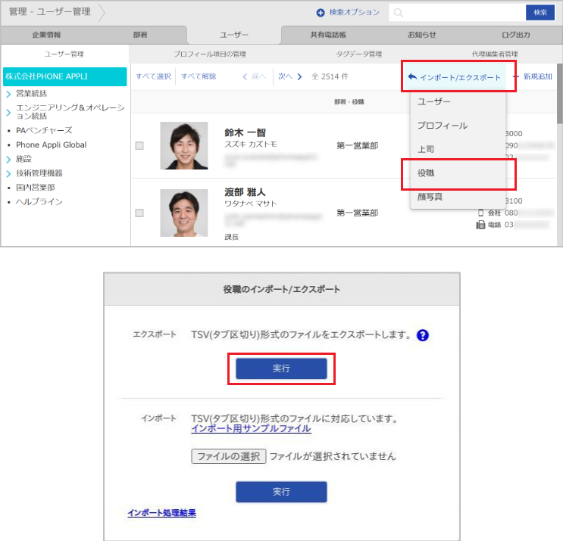Viewport: 563px width, 541px height.
Task: Run the export with the 実行 button
Action: coord(281,368)
